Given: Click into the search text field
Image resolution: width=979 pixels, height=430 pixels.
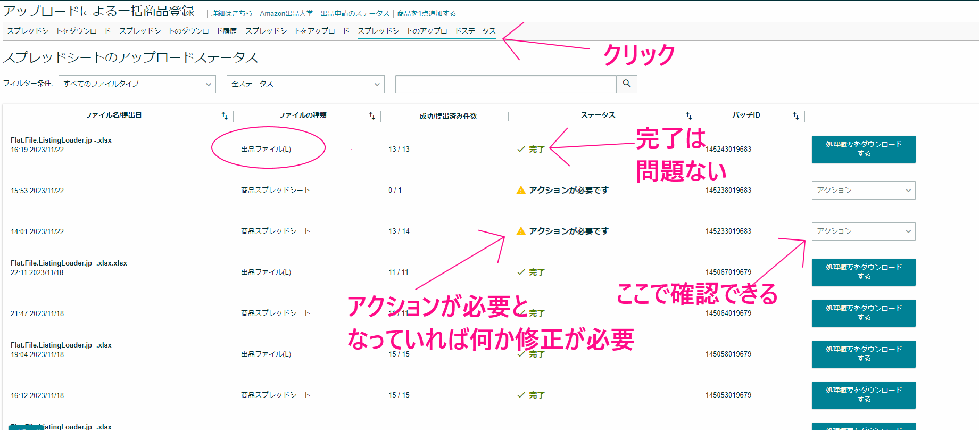Looking at the screenshot, I should pyautogui.click(x=505, y=84).
